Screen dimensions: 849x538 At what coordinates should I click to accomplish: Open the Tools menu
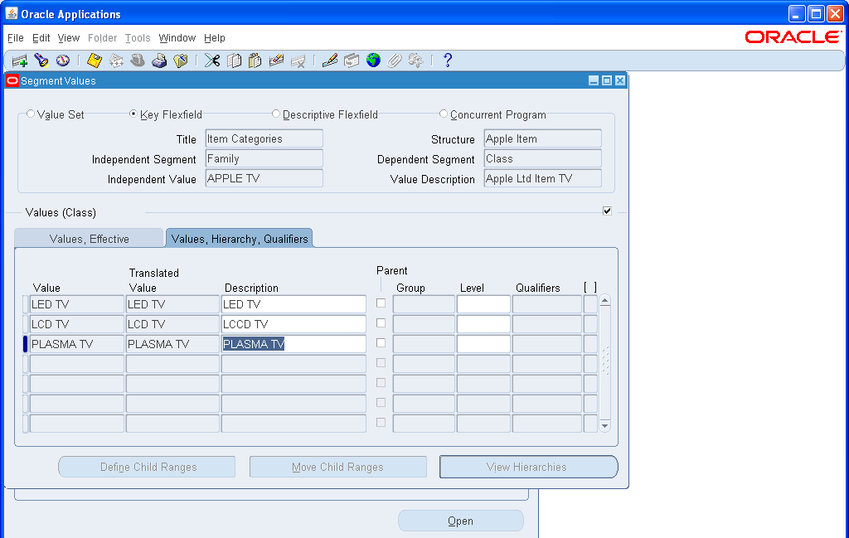(138, 37)
